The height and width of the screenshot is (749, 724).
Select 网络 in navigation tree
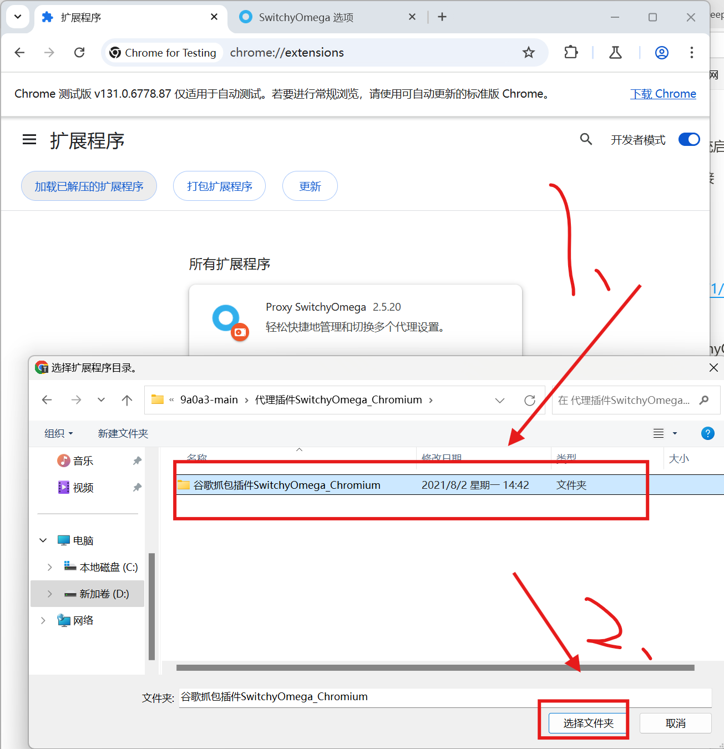click(x=83, y=620)
